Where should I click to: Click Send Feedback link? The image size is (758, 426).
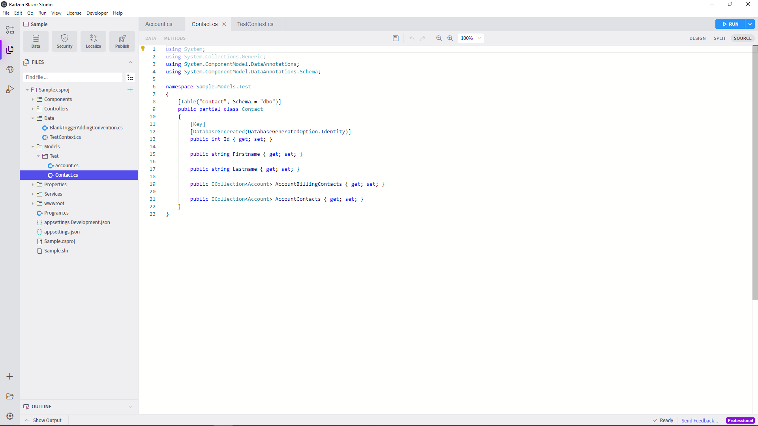pyautogui.click(x=700, y=420)
